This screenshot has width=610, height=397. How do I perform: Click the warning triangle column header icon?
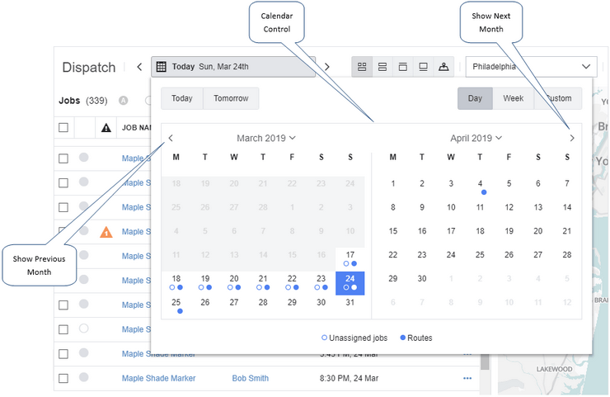[106, 128]
